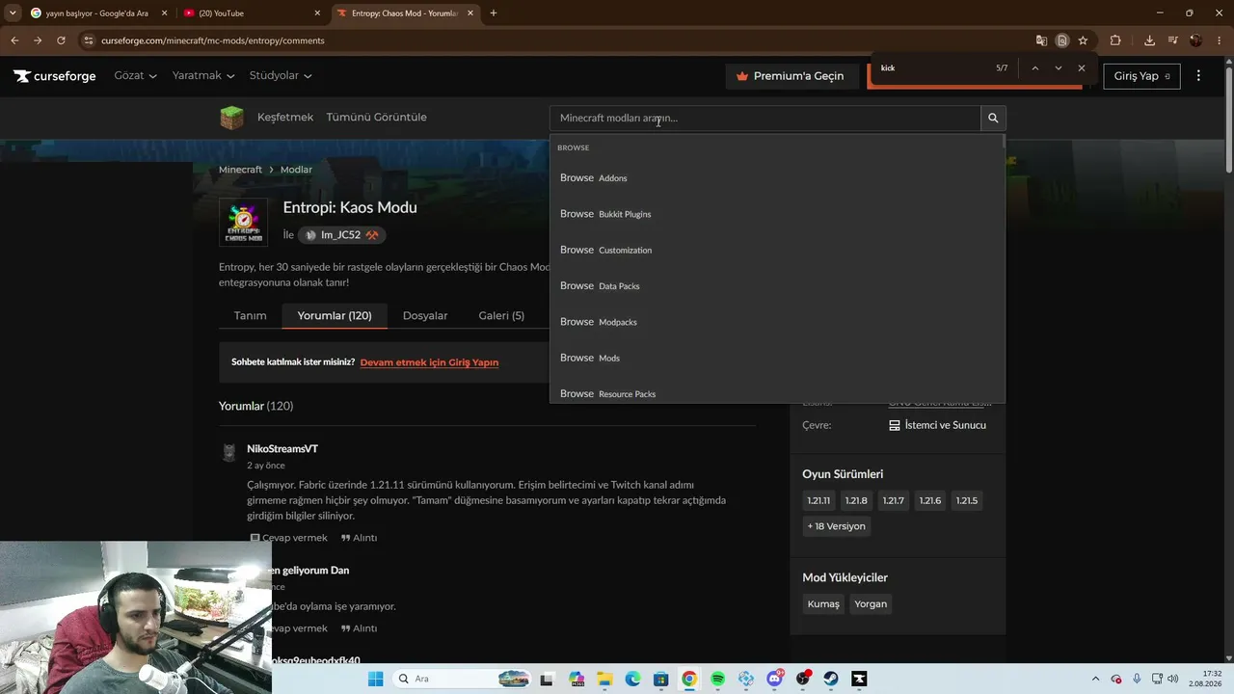
Task: Choose Browse Mods suggestion
Action: pyautogui.click(x=777, y=358)
